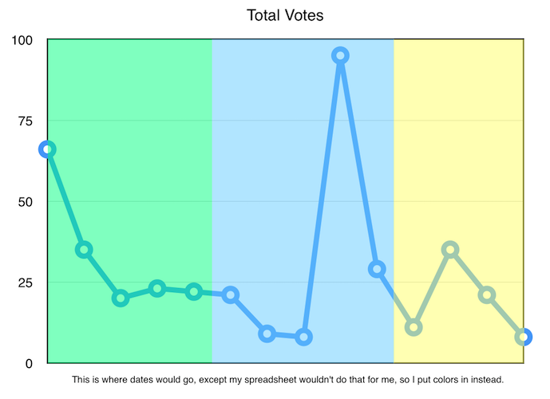Click the last data point on the right edge
Screen dimensions: 550x399
(524, 337)
